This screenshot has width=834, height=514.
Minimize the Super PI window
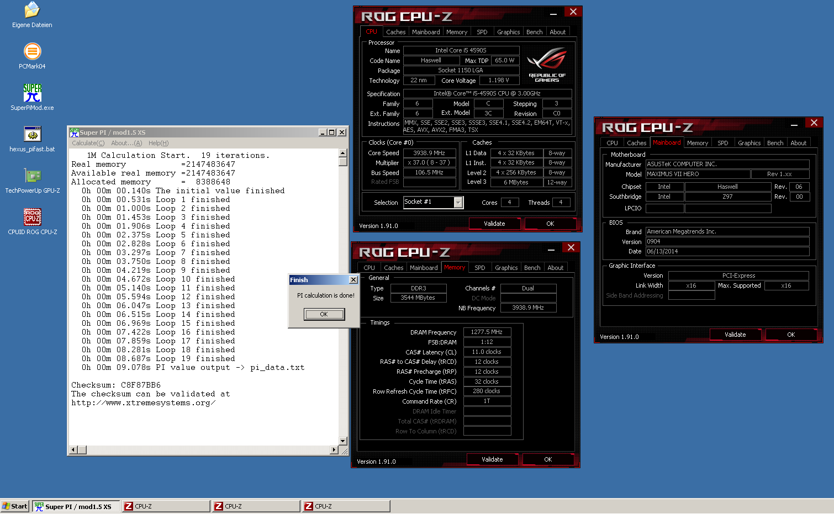tap(323, 133)
